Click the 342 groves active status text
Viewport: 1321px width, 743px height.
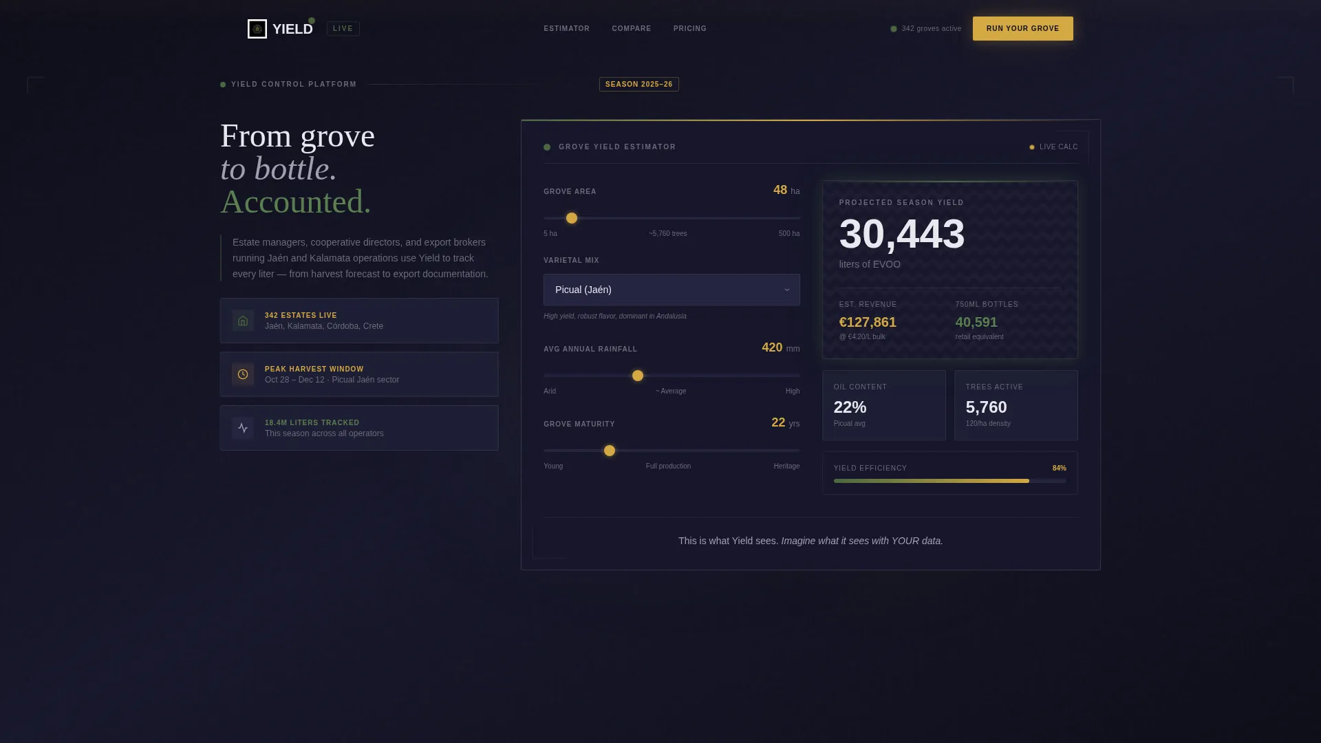click(x=932, y=29)
